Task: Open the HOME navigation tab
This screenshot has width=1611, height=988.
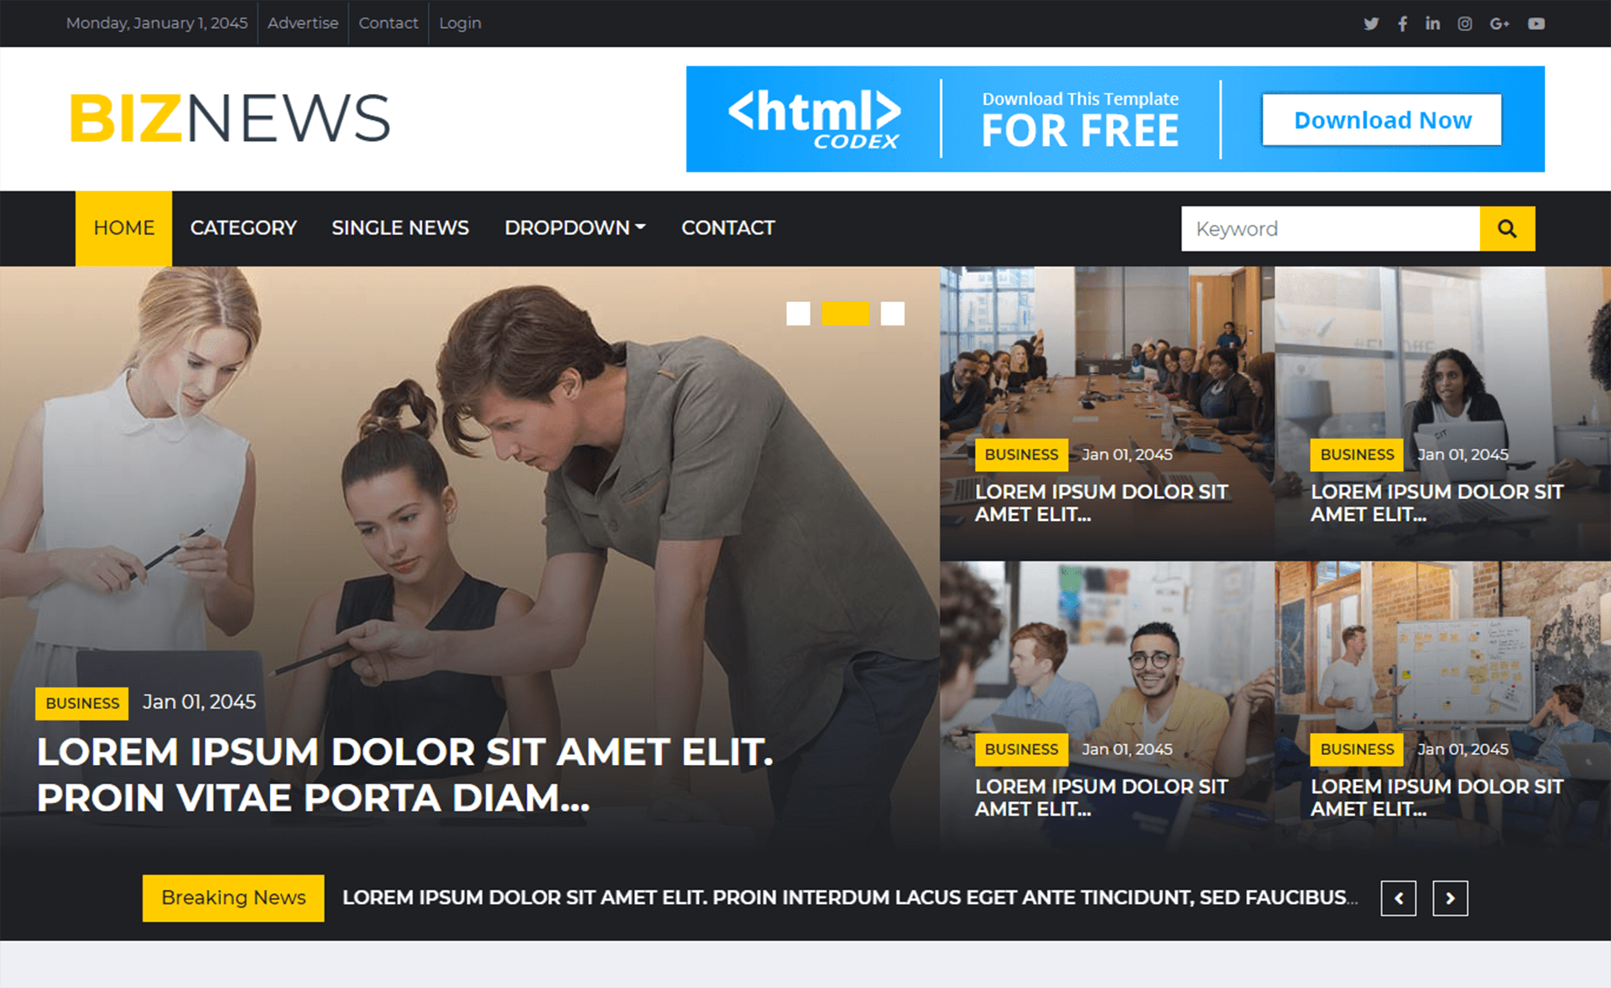Action: [x=123, y=226]
